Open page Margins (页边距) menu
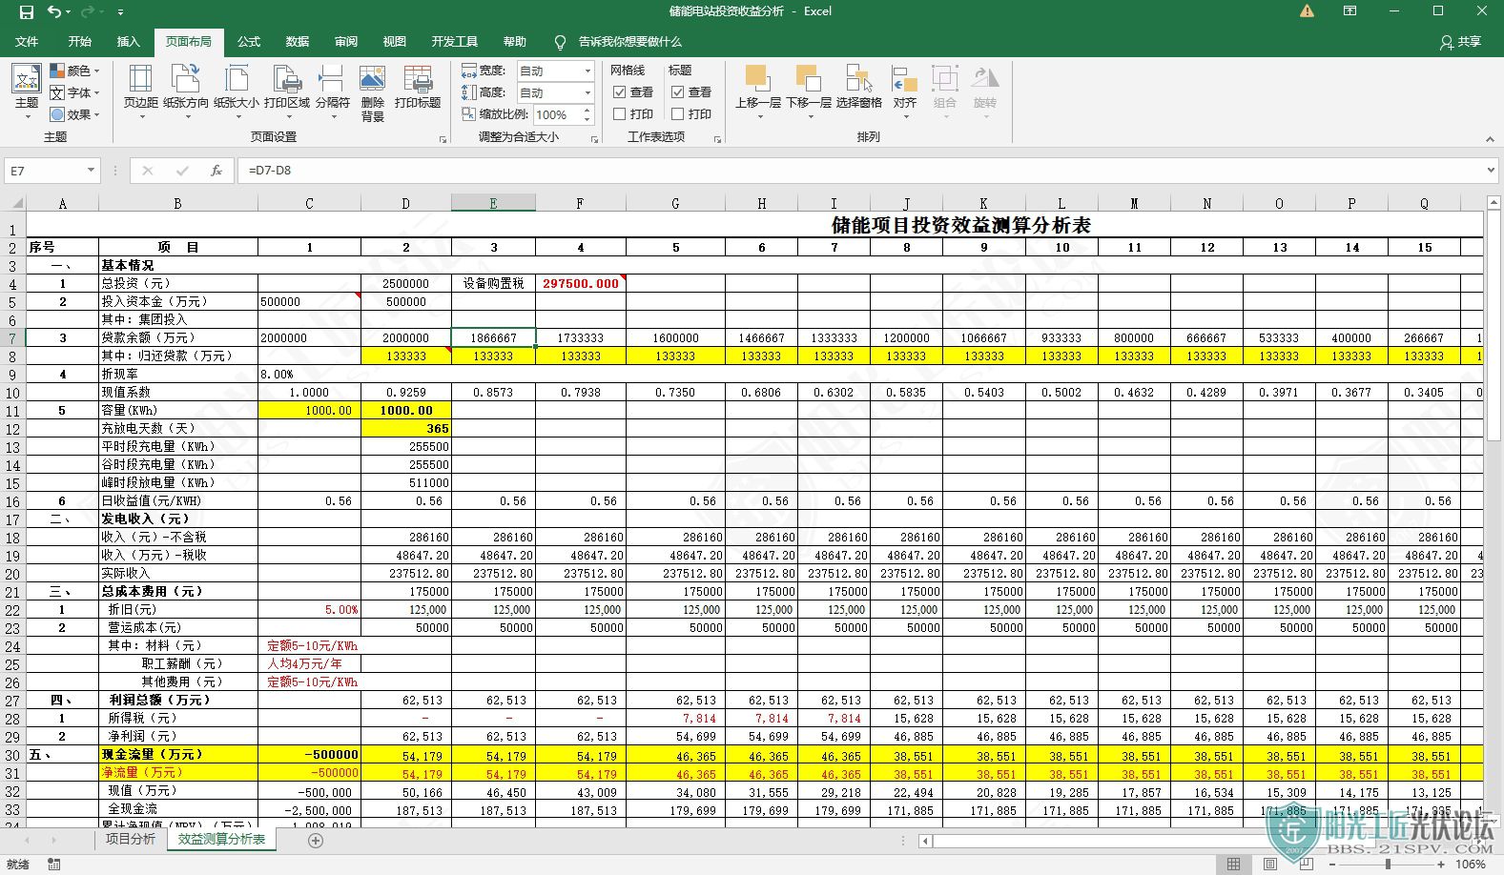 click(141, 92)
